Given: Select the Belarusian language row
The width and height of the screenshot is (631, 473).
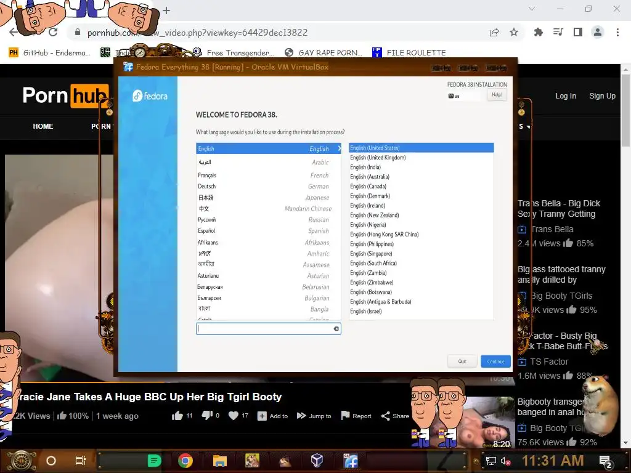Looking at the screenshot, I should point(269,287).
